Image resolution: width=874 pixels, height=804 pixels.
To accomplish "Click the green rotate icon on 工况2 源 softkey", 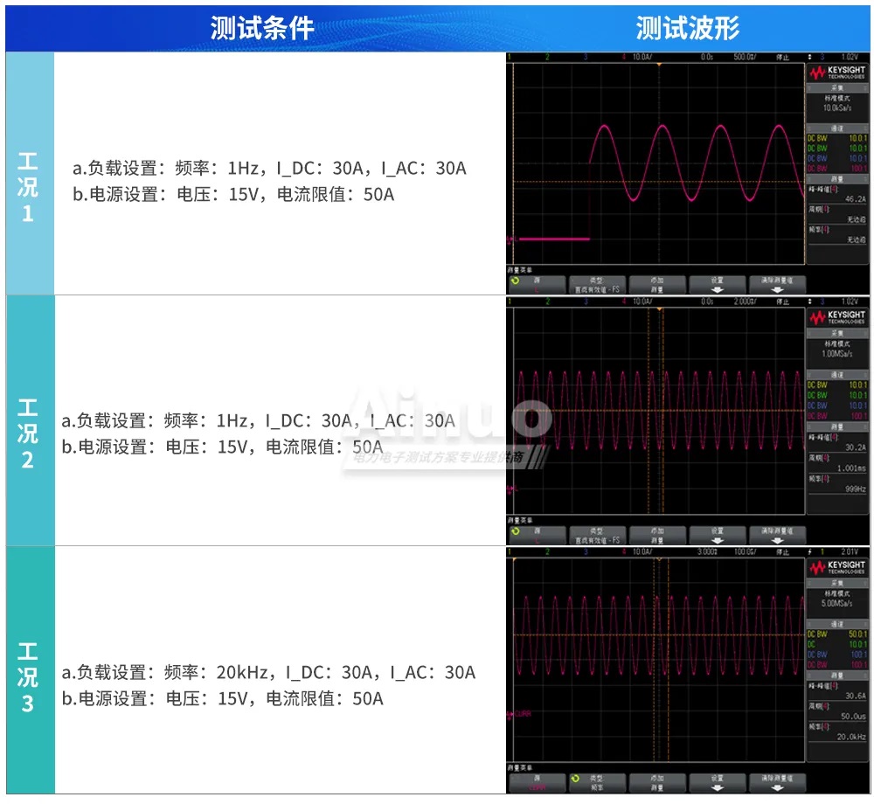I will coord(515,531).
